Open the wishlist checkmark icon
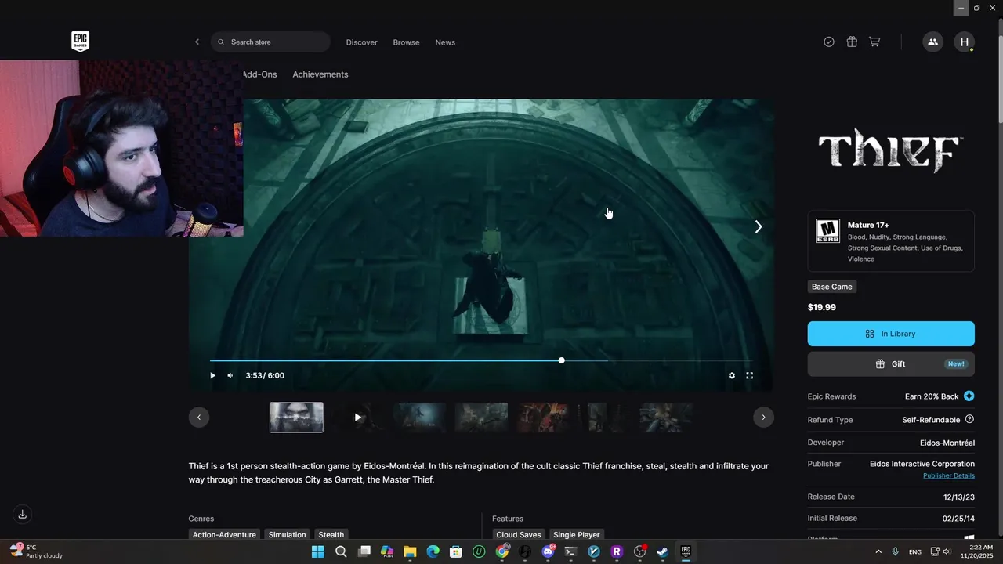This screenshot has height=564, width=1003. (x=829, y=42)
